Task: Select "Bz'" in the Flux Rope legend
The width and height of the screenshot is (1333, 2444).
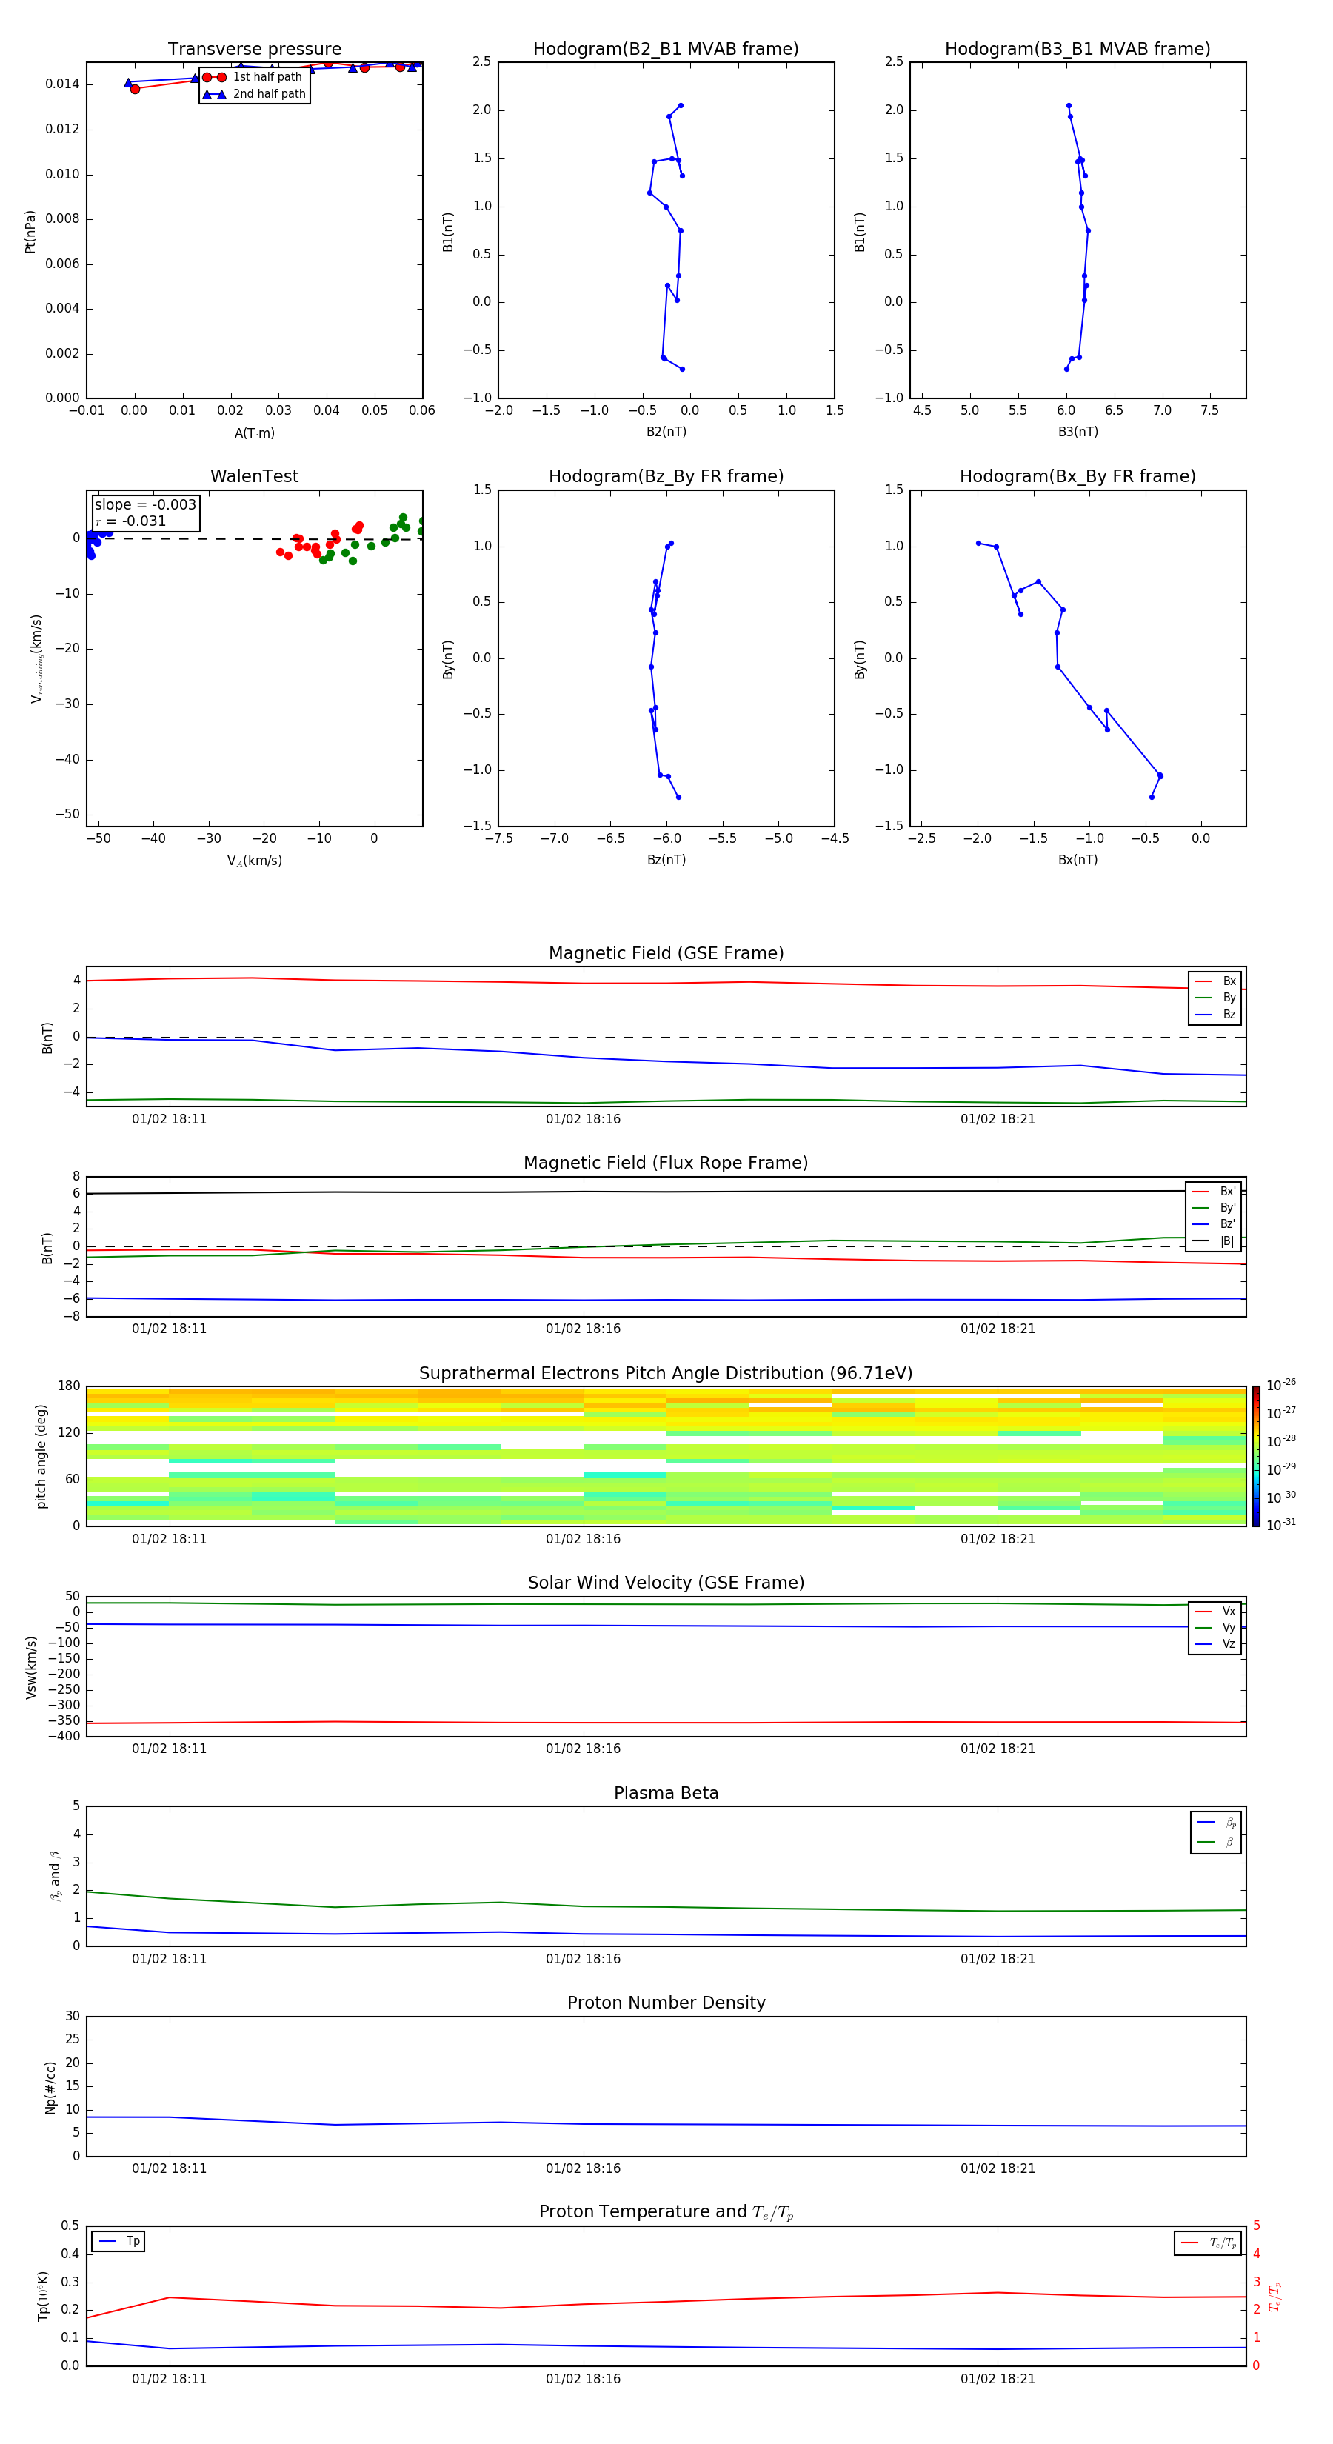Action: coord(1215,1225)
